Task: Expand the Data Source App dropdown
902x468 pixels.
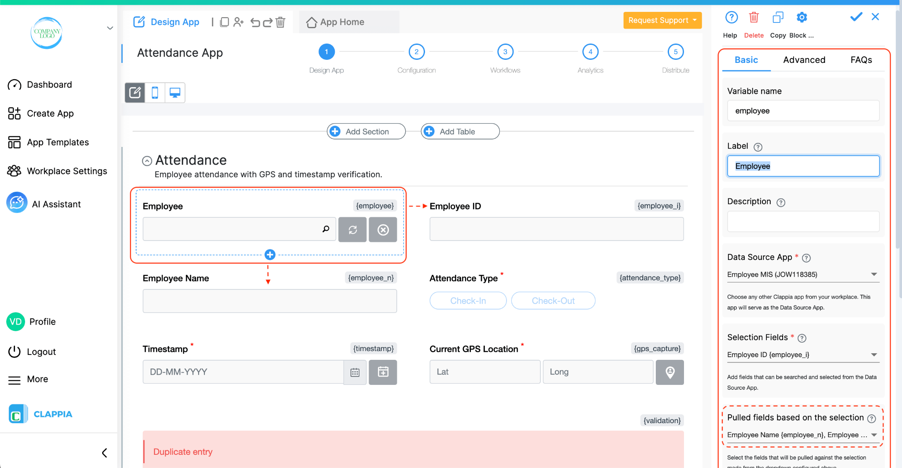Action: (874, 274)
